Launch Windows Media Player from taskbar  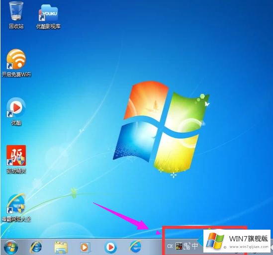click(x=85, y=247)
